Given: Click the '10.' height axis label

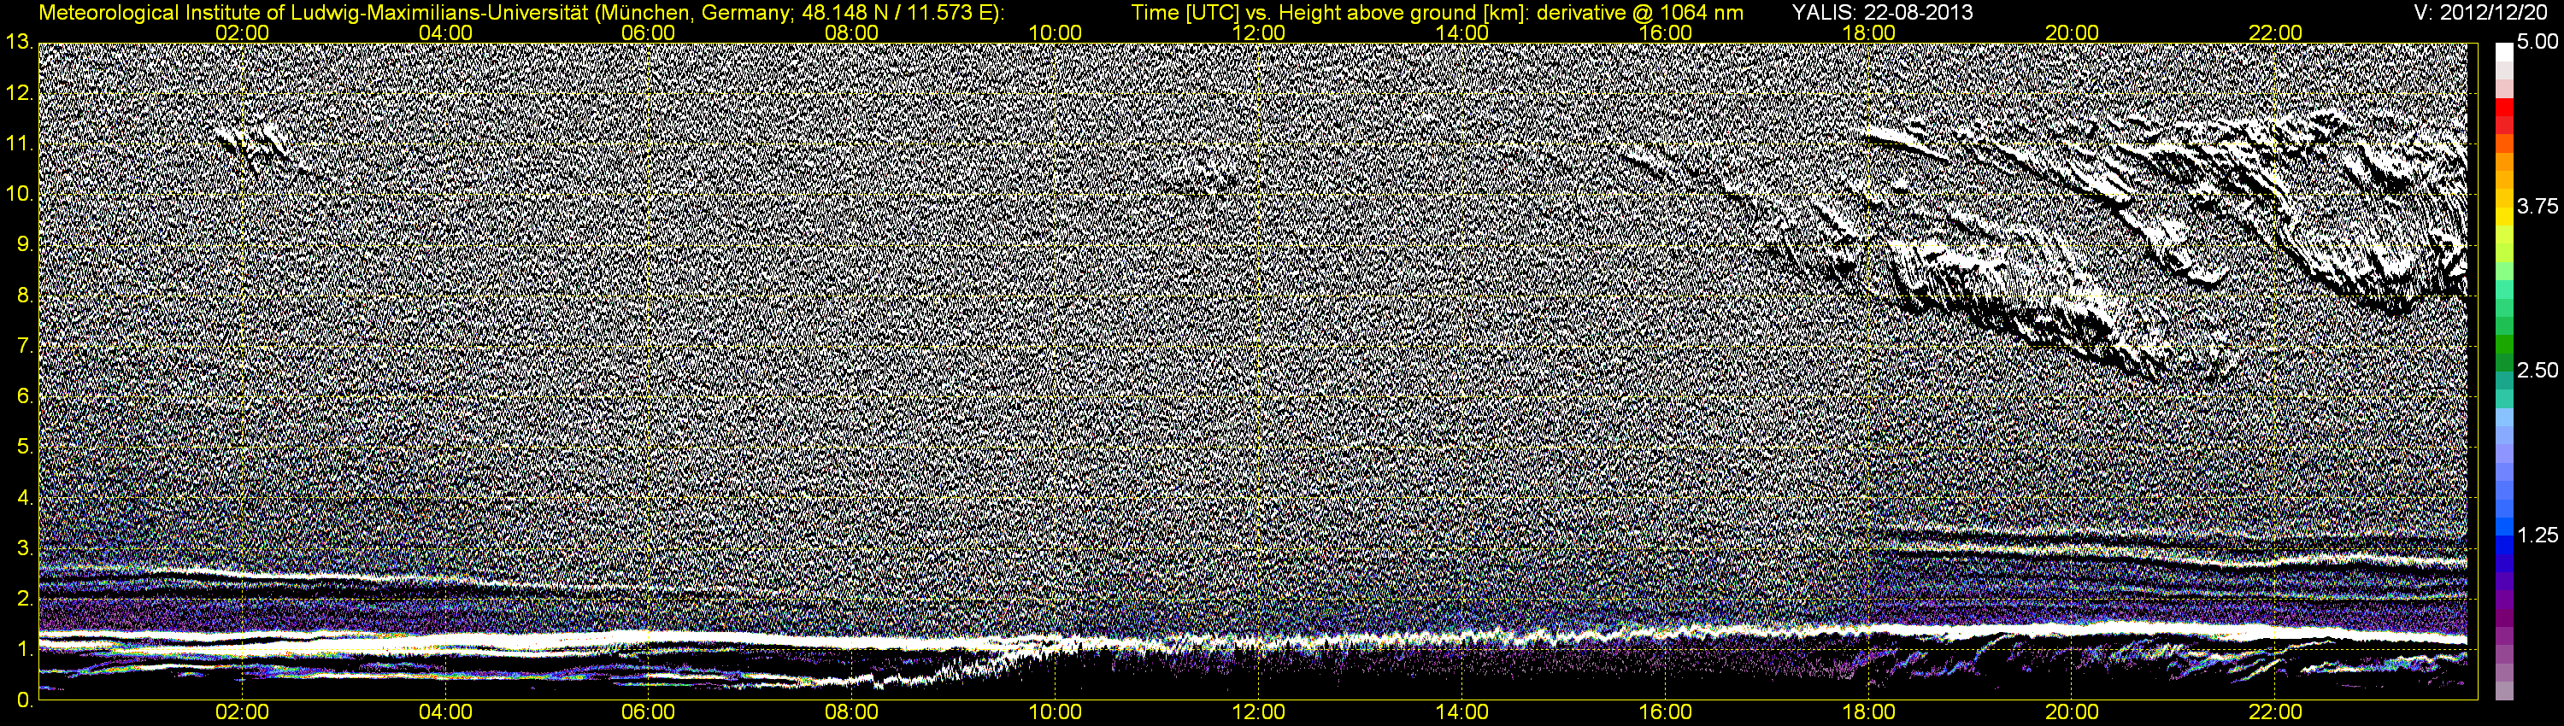Looking at the screenshot, I should [19, 195].
